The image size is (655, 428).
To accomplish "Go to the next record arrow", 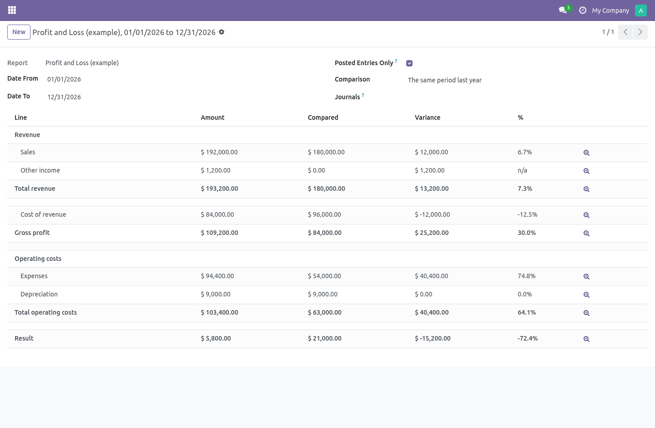I will click(x=640, y=32).
